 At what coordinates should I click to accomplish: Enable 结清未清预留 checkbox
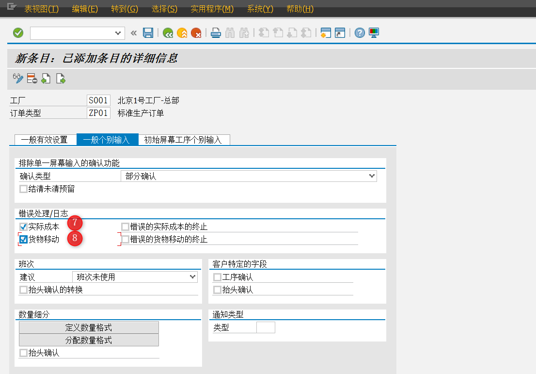(x=23, y=189)
